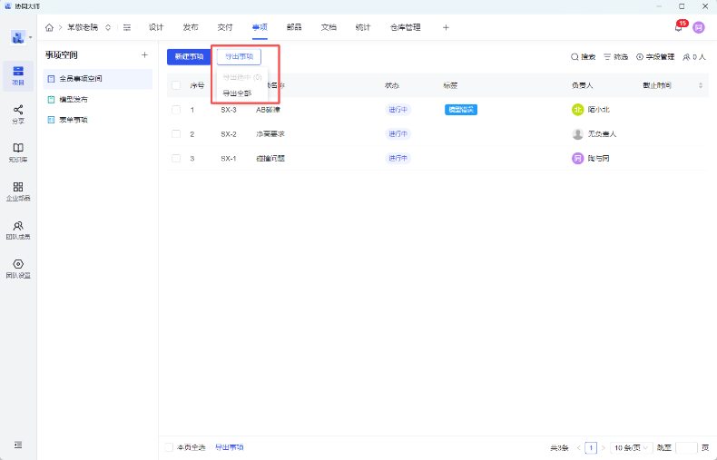Image resolution: width=717 pixels, height=460 pixels.
Task: Click the 导出事项 link at bottom
Action: (229, 447)
